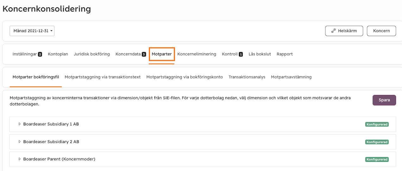
Task: Click the Koncern button
Action: coord(381,31)
